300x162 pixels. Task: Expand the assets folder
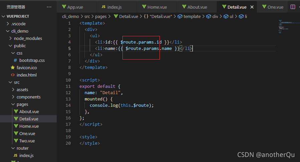[28, 90]
